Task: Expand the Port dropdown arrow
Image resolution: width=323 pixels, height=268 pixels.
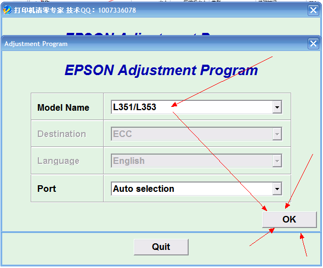Action: [277, 189]
